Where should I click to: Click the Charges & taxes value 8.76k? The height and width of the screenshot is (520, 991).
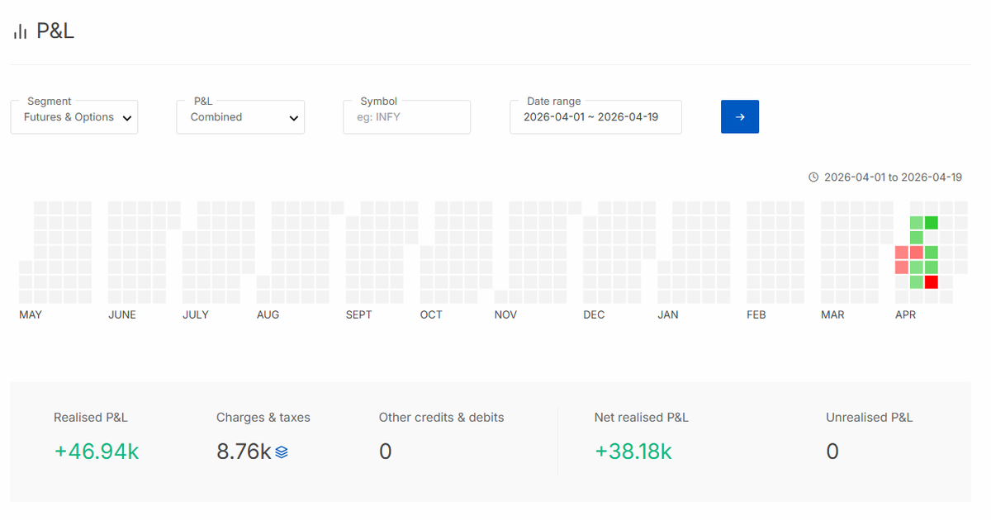tap(244, 451)
